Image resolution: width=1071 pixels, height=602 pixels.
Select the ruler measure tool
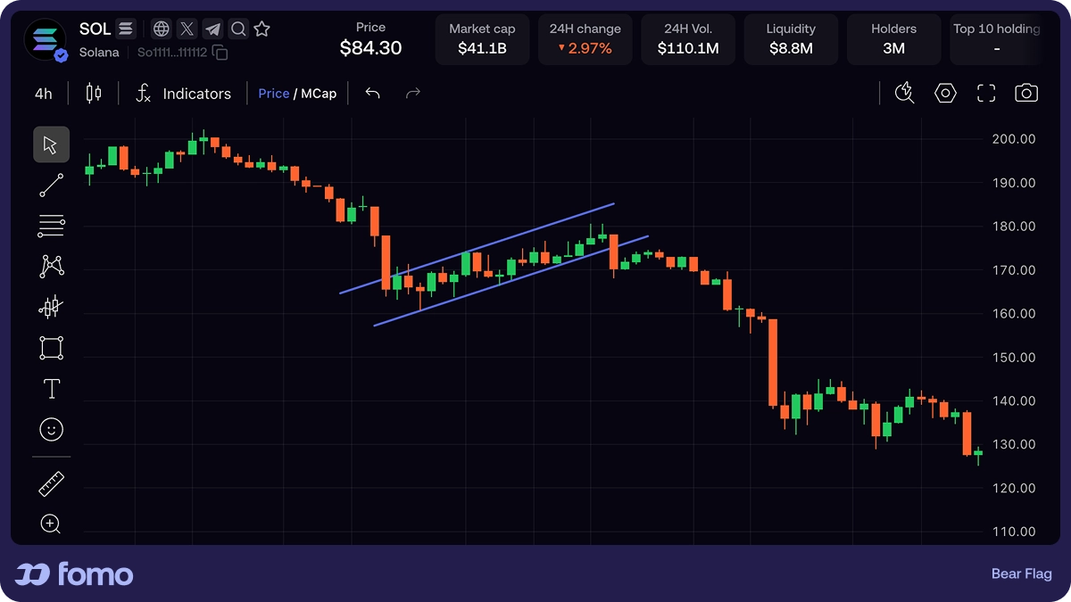point(52,484)
